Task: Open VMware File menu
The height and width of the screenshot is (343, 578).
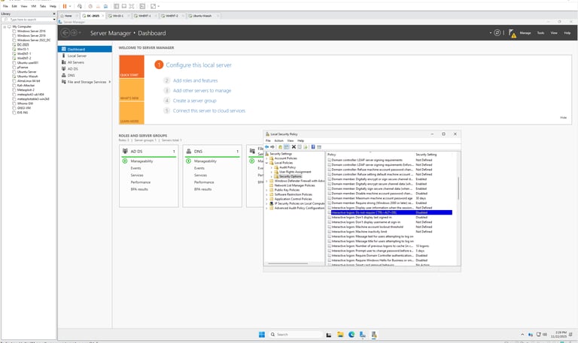Action: coord(5,6)
